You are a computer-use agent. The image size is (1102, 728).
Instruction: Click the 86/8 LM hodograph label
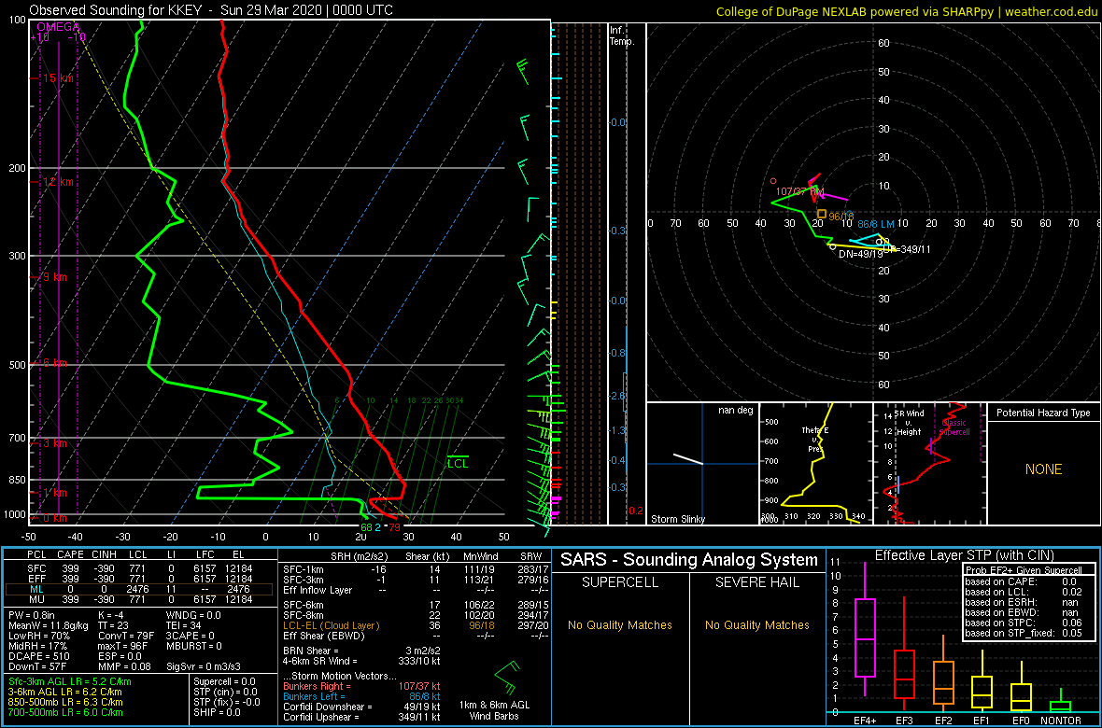click(x=876, y=223)
